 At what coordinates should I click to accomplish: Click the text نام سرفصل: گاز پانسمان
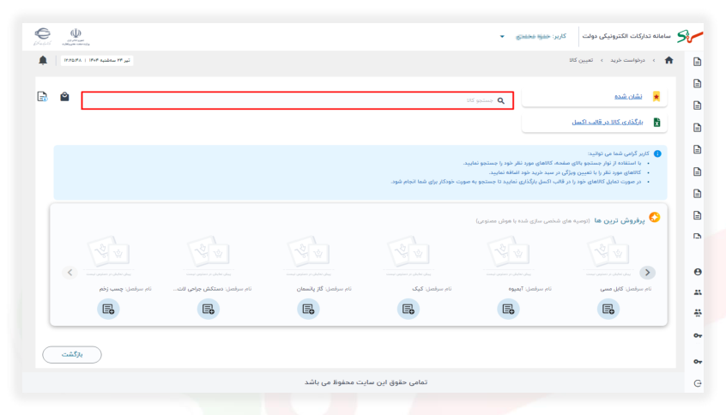[x=324, y=289]
